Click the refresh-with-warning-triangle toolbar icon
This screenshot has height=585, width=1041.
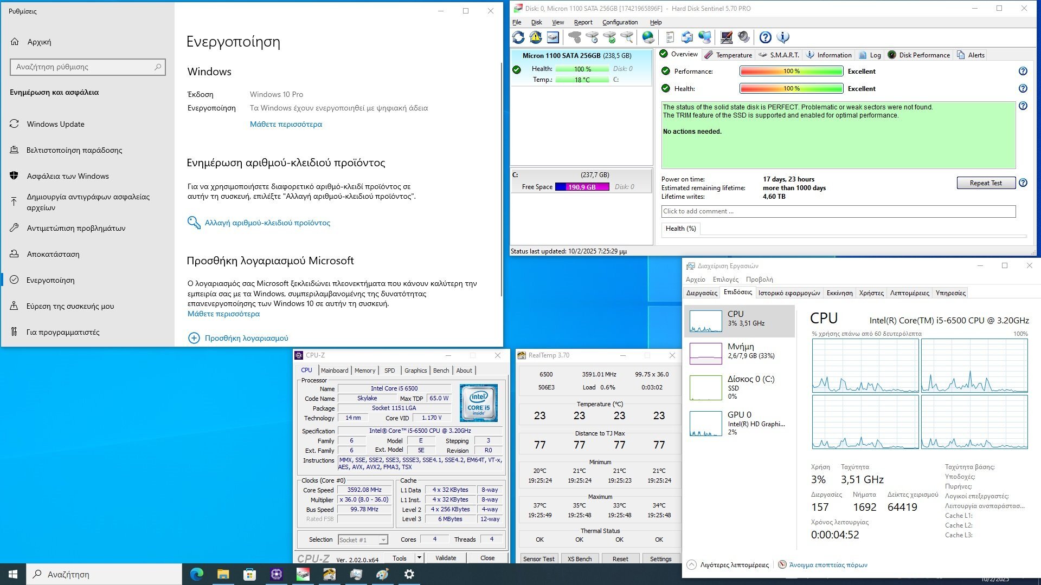(536, 37)
